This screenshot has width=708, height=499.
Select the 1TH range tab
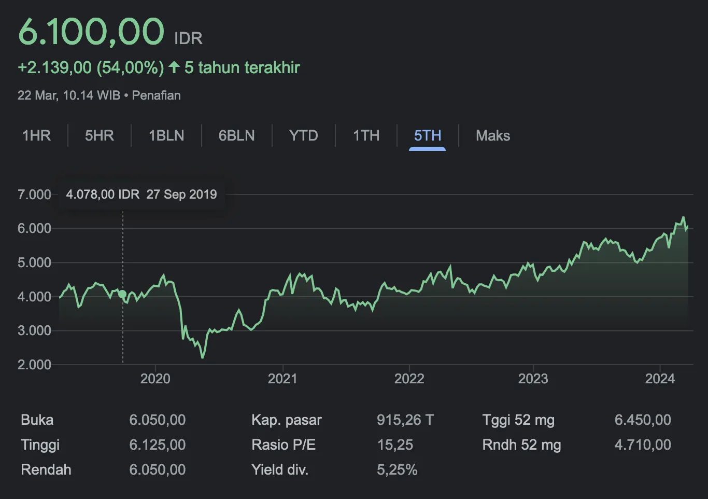(366, 136)
